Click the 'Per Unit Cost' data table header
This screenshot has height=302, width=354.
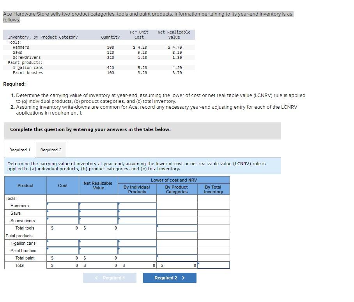click(139, 35)
